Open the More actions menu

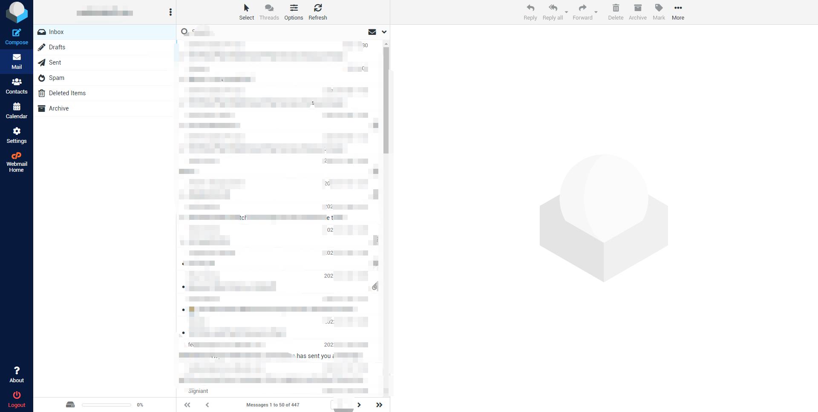point(678,12)
